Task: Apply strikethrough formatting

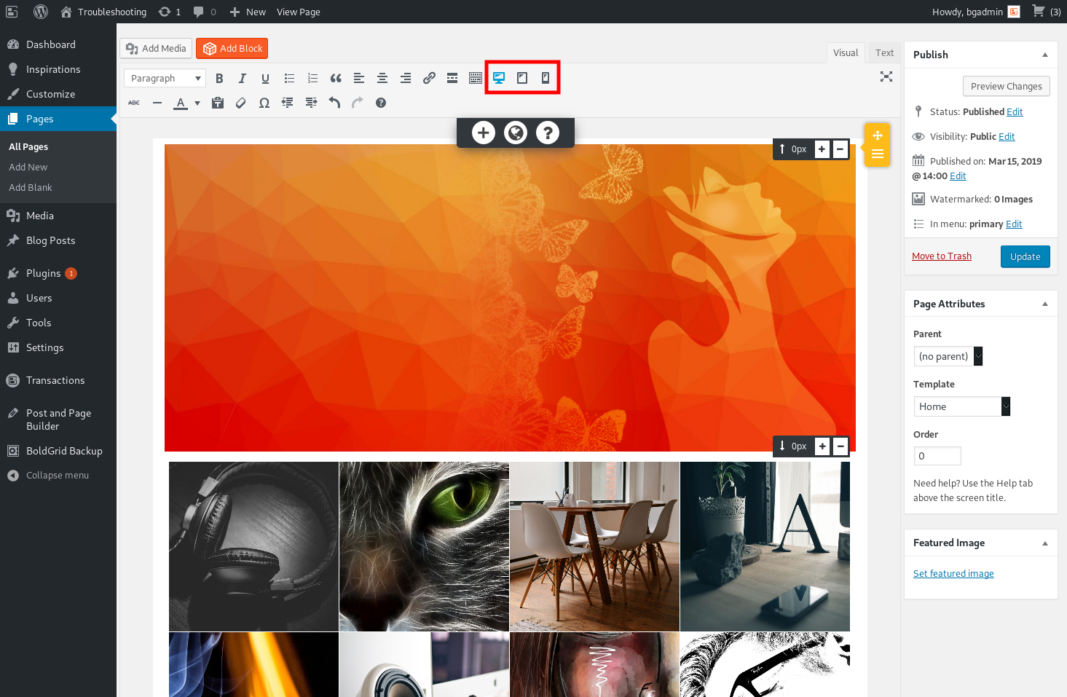Action: point(134,103)
